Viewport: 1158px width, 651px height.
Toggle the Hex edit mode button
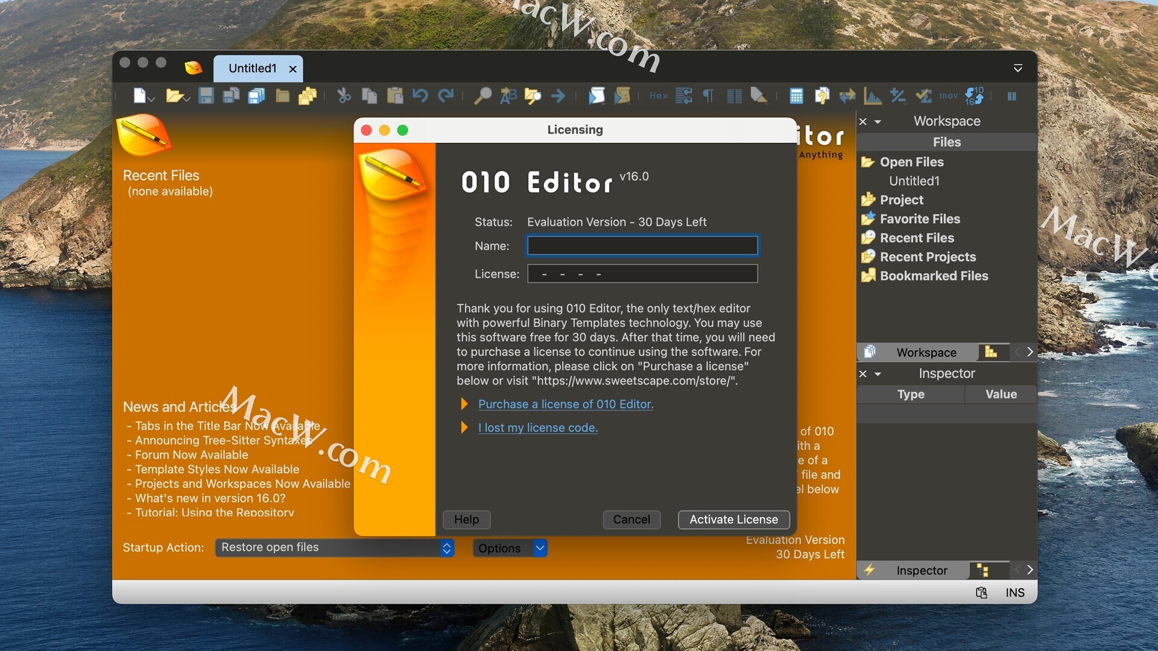[x=659, y=96]
